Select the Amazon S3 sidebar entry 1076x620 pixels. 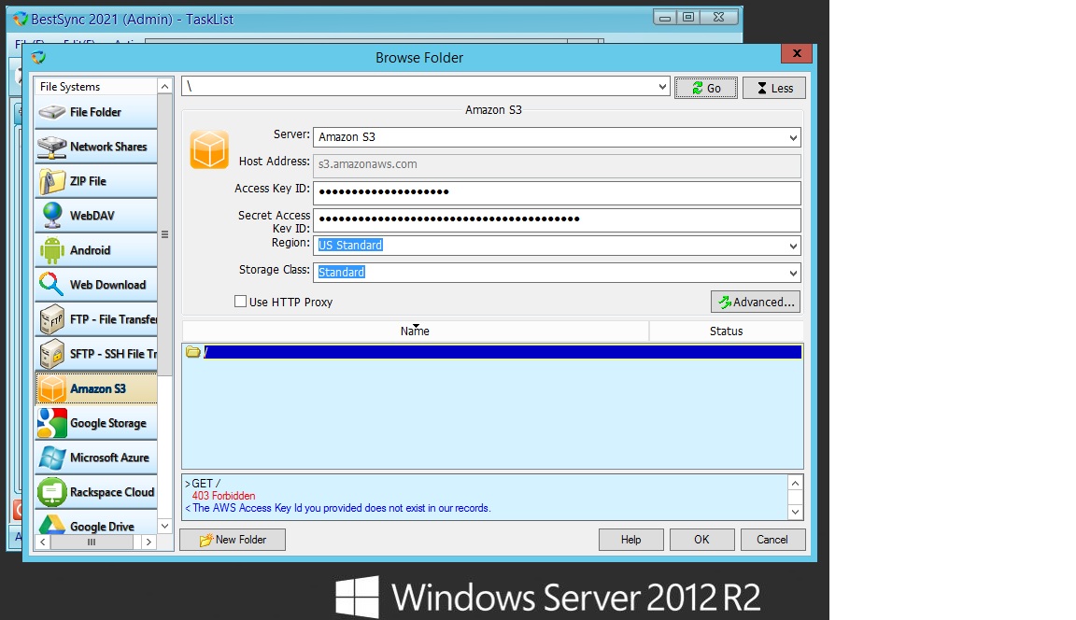pos(96,388)
